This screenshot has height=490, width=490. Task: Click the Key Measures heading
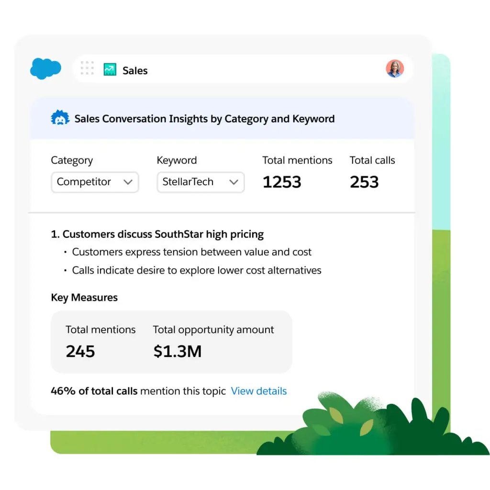pos(84,298)
